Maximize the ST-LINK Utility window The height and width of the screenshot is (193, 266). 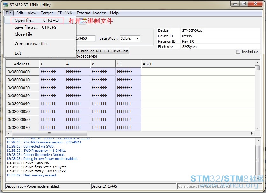(x=244, y=4)
